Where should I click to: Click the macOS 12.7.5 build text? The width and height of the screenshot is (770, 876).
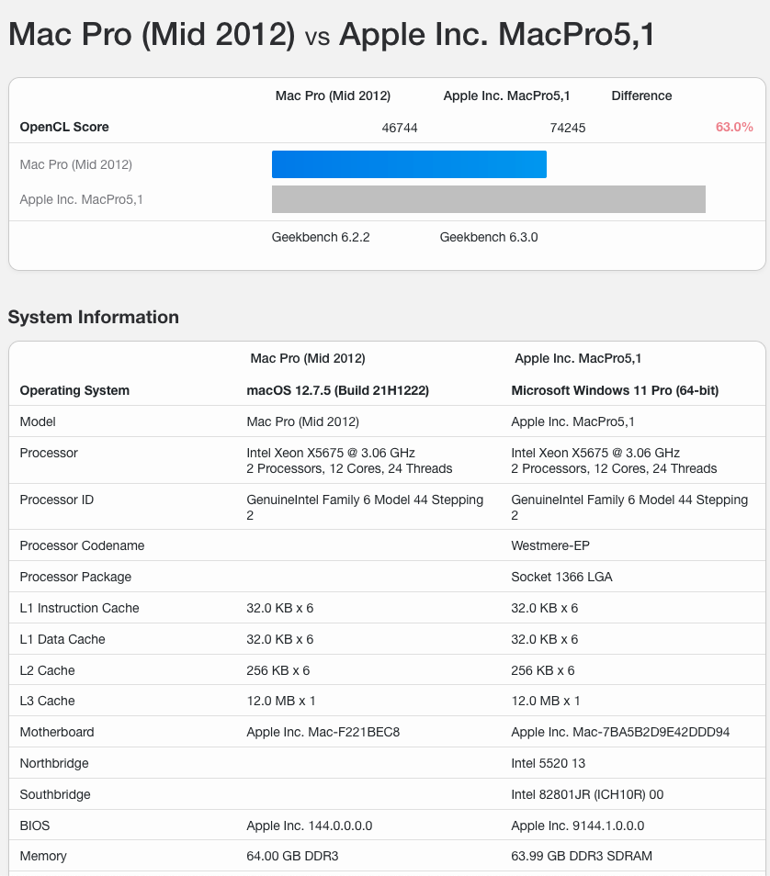(338, 390)
